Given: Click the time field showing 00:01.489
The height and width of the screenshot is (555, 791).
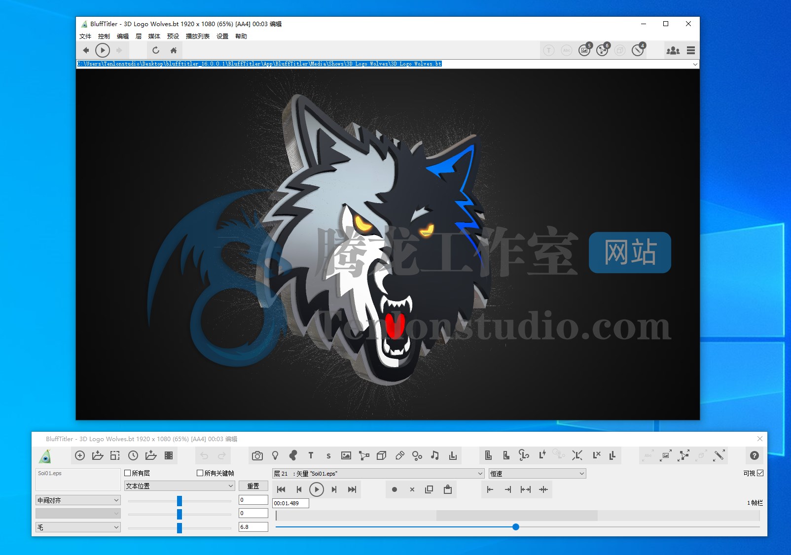Looking at the screenshot, I should coord(291,503).
